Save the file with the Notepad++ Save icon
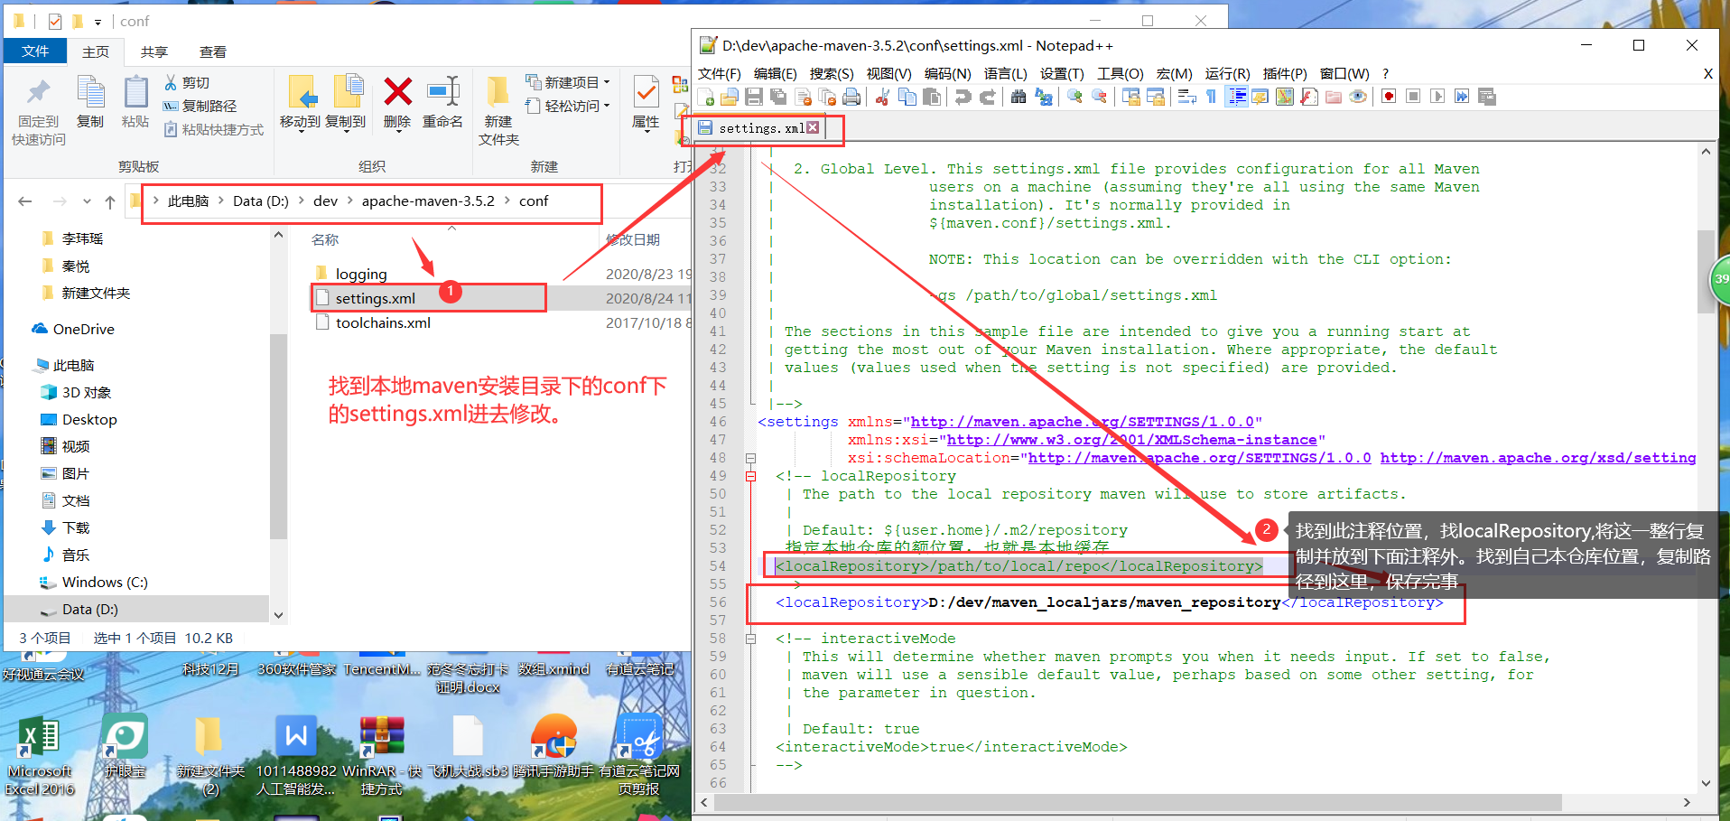 pyautogui.click(x=754, y=97)
